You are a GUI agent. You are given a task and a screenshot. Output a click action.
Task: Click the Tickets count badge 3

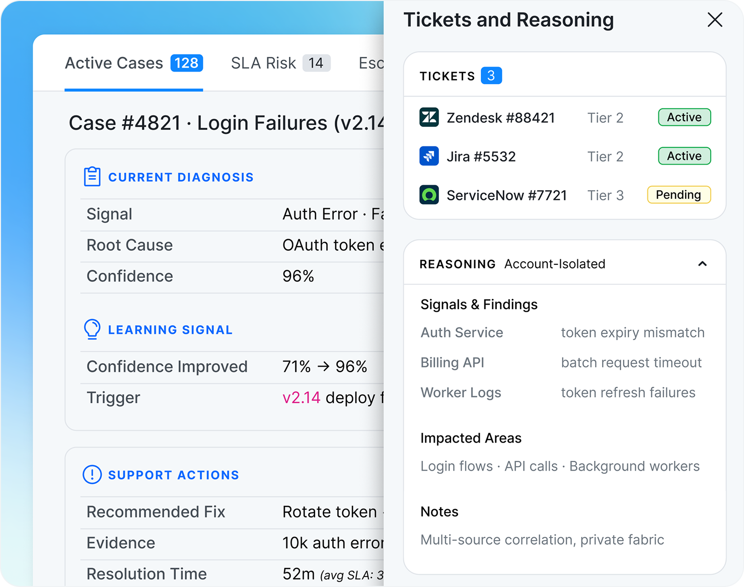[x=491, y=76]
